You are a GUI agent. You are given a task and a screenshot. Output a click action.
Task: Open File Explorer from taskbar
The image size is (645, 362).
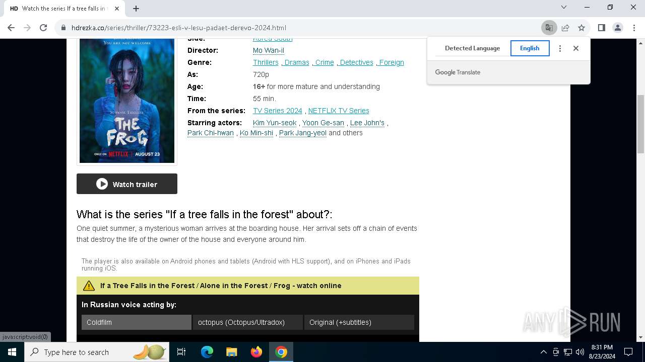pyautogui.click(x=231, y=352)
